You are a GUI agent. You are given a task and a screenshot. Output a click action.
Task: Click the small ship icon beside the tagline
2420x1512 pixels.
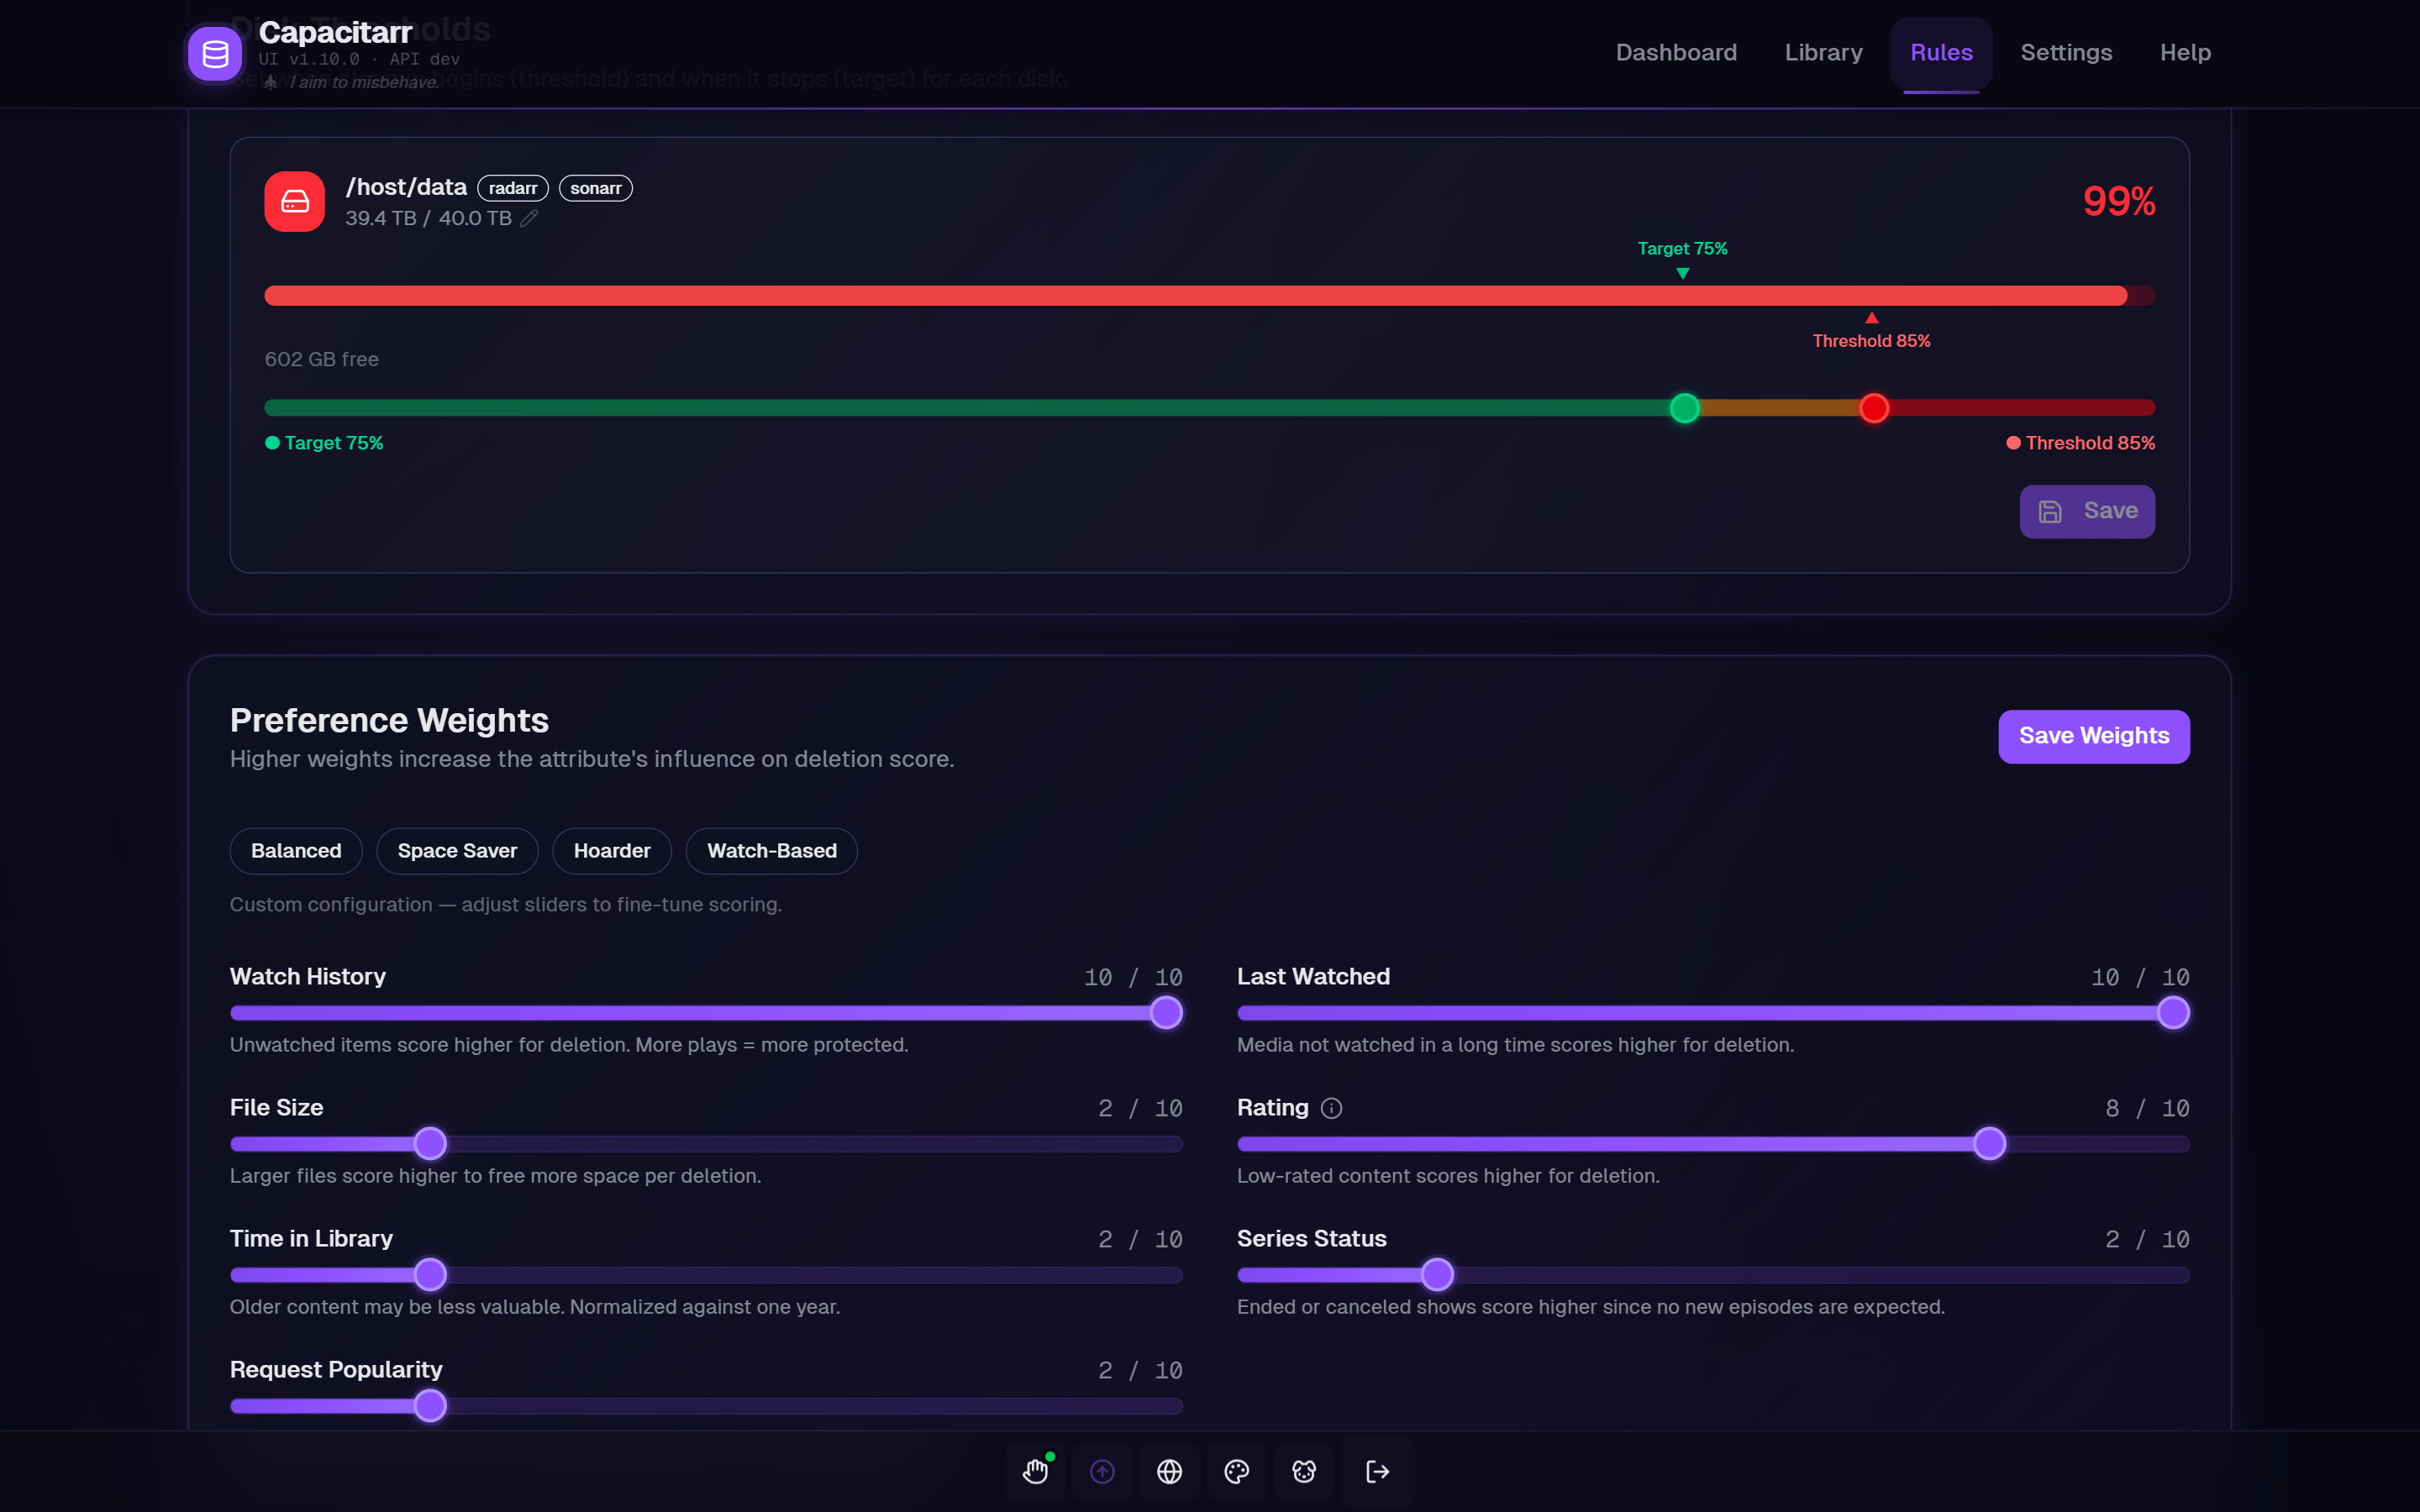pos(271,82)
